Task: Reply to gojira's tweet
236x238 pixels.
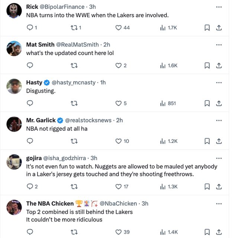Action: tap(30, 186)
